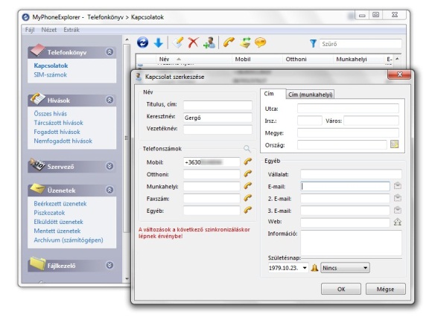Open the Nemfogadott hívások link
432x320 pixels.
[x=63, y=141]
